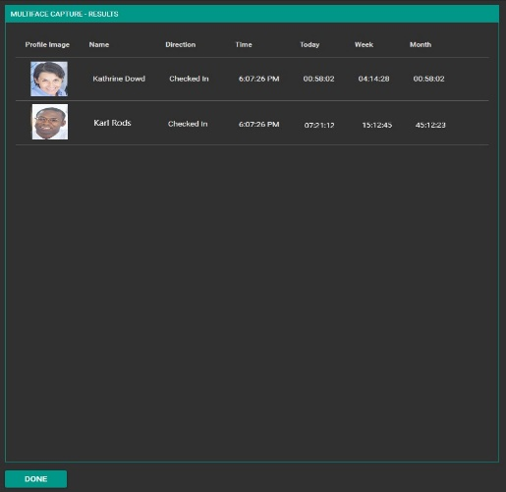Click the Name column header
506x492 pixels.
click(99, 44)
